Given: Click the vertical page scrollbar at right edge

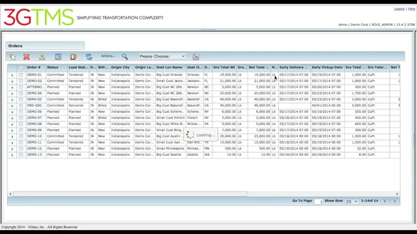Looking at the screenshot, I should [x=415, y=127].
